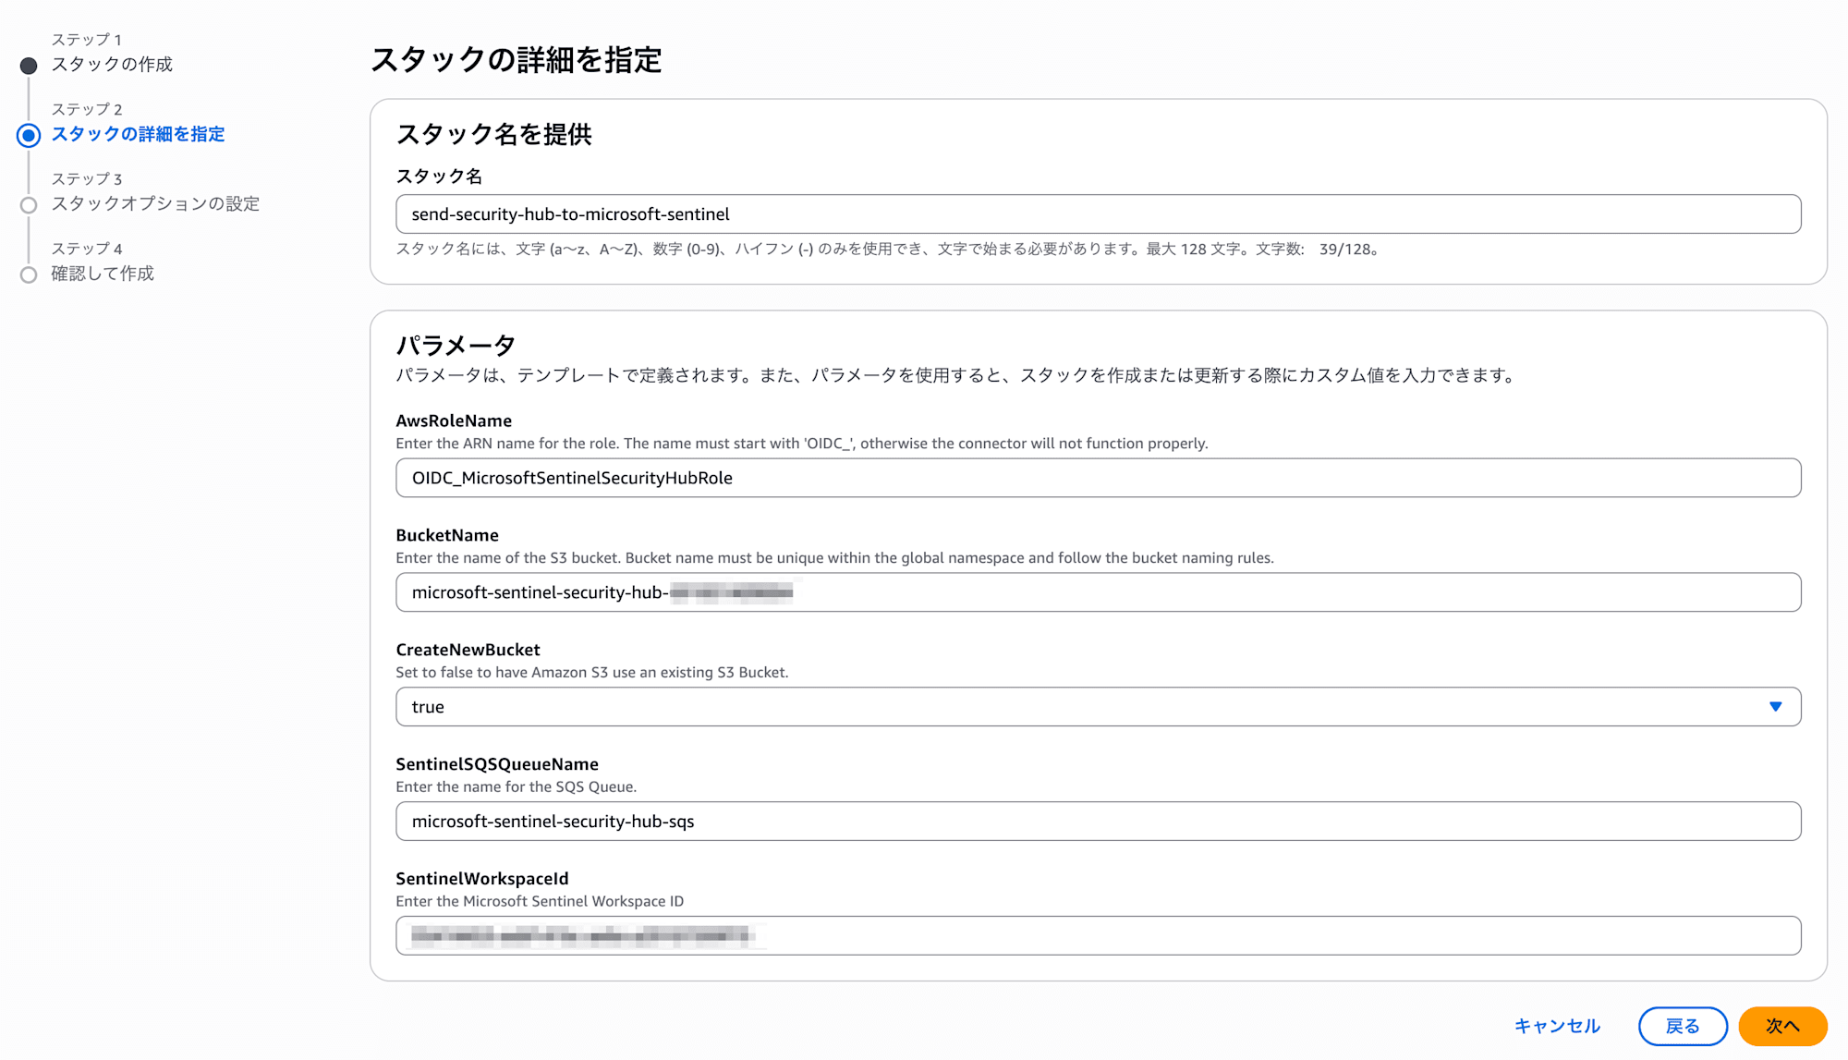
Task: Click the ステップ 3 label
Action: (x=87, y=179)
